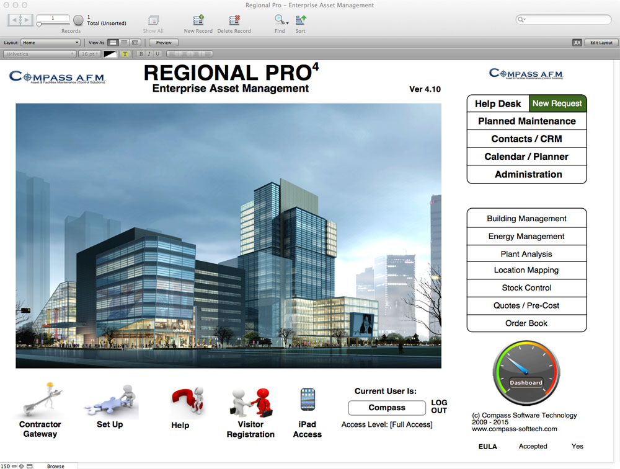Open Stock Control

[x=526, y=288]
